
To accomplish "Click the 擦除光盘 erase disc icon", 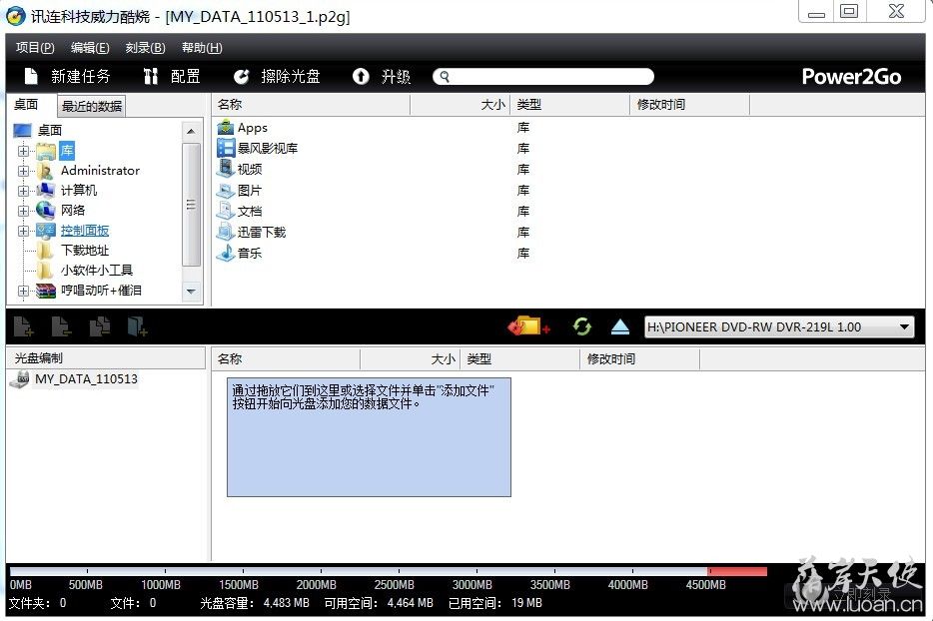I will (241, 76).
